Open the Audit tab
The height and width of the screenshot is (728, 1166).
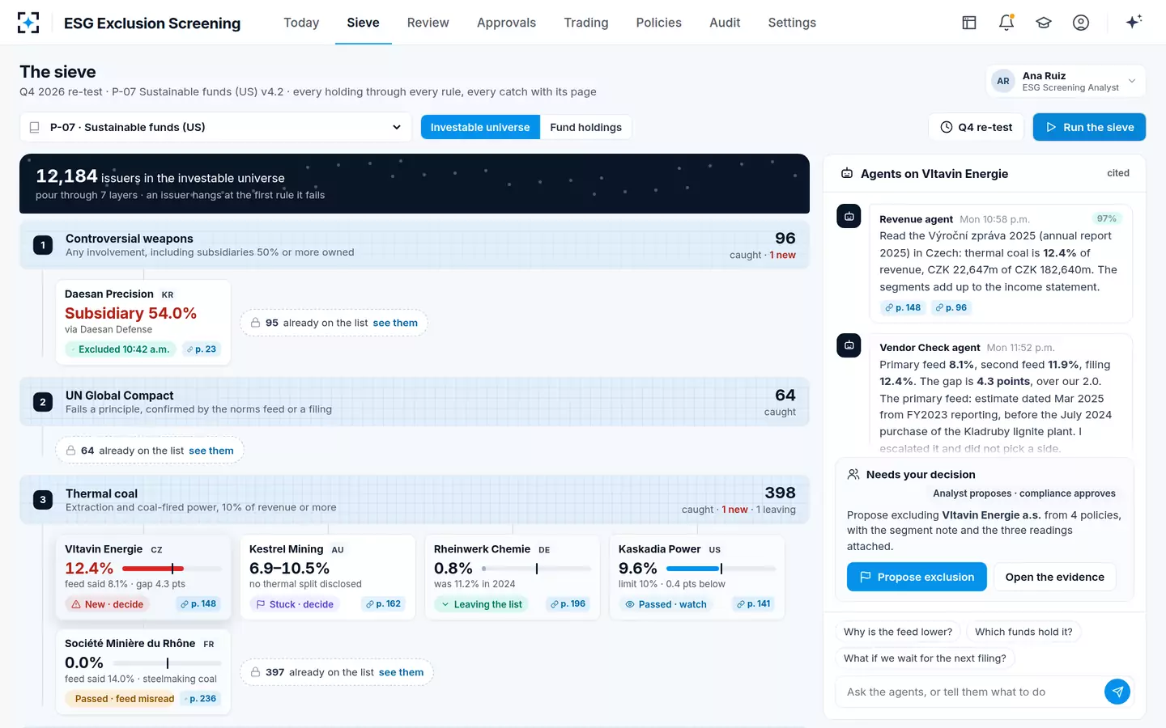point(725,23)
